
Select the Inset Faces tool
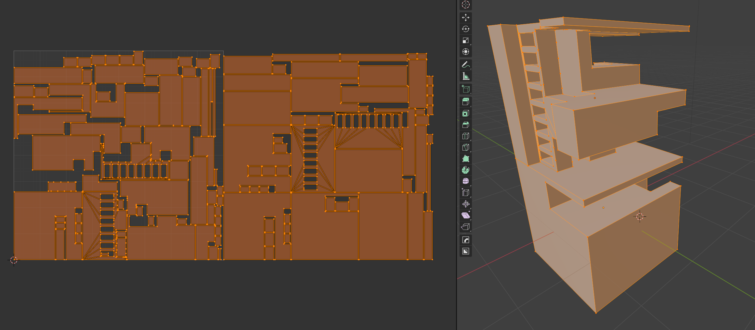(x=465, y=113)
